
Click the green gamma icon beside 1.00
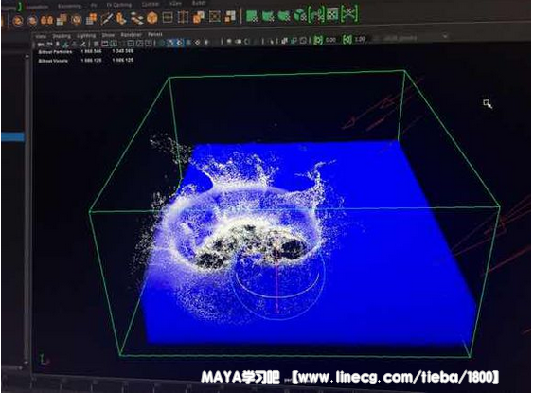[x=347, y=39]
